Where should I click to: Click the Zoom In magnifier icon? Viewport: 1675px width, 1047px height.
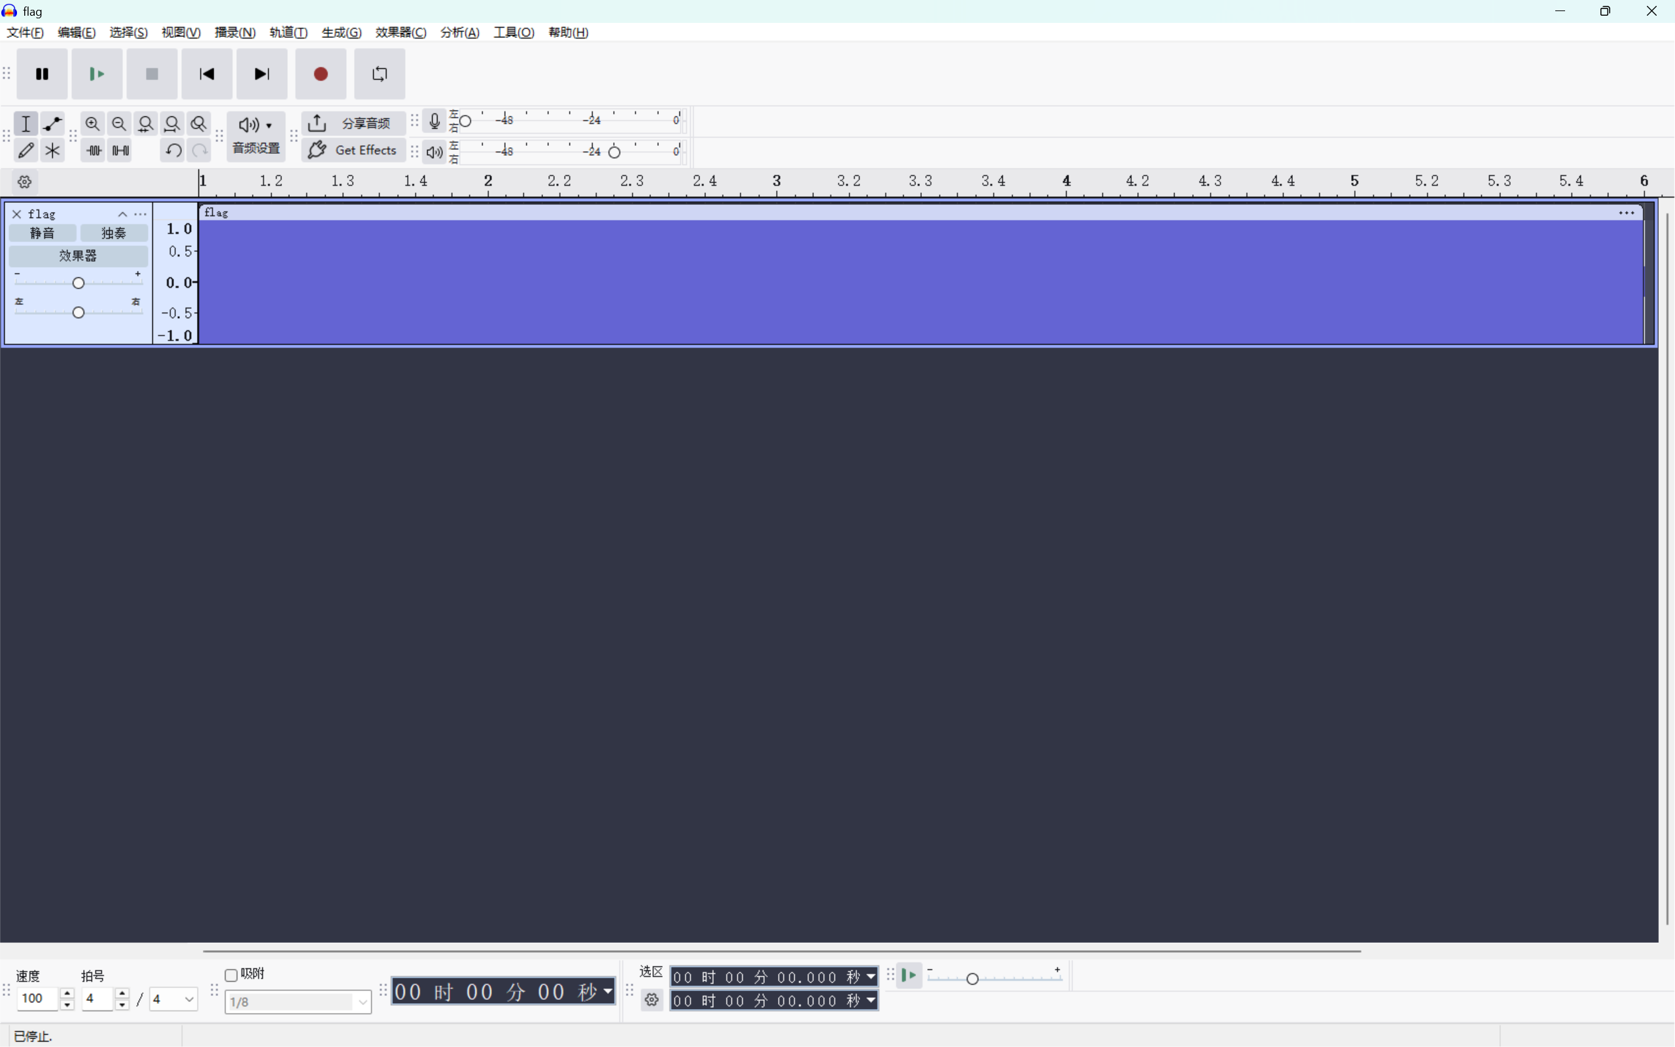92,124
